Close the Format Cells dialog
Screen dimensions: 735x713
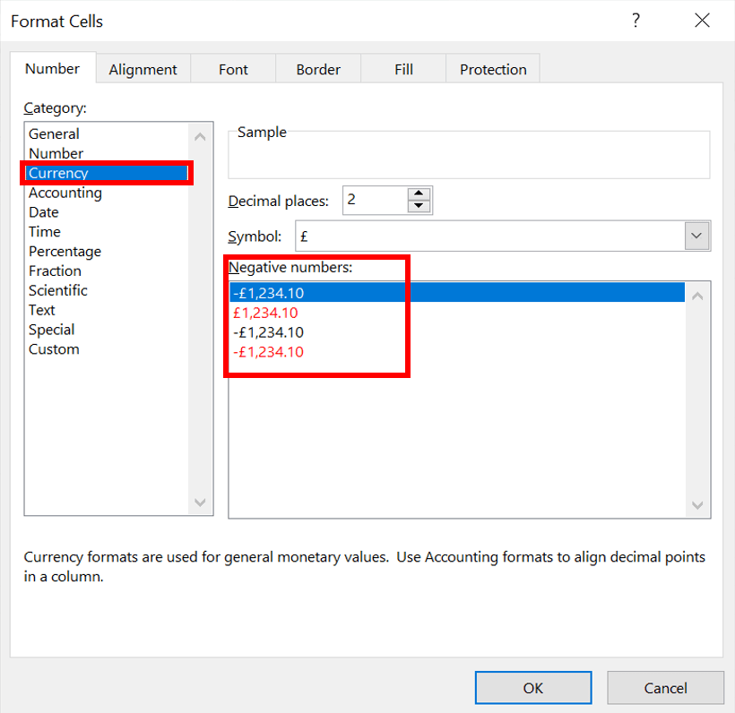coord(702,21)
